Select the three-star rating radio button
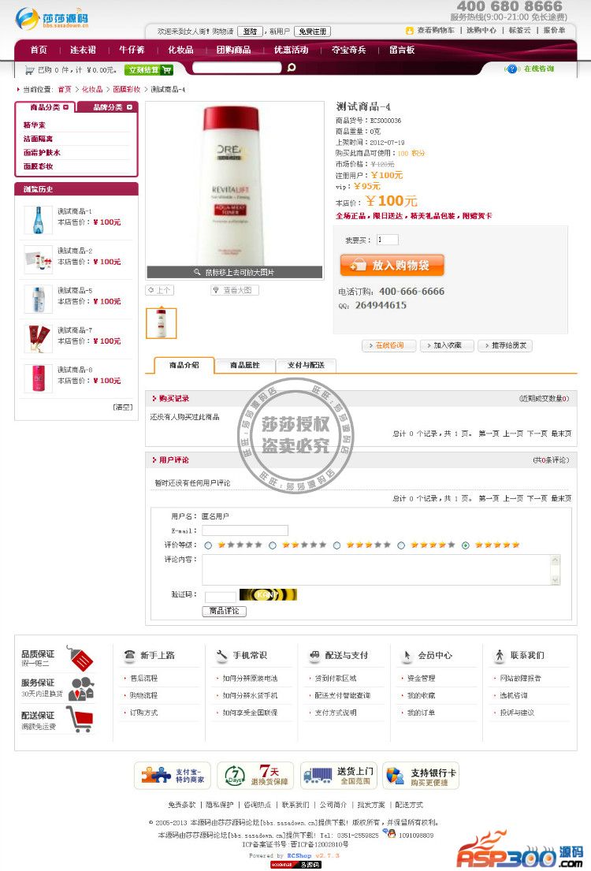Image resolution: width=591 pixels, height=871 pixels. 336,545
